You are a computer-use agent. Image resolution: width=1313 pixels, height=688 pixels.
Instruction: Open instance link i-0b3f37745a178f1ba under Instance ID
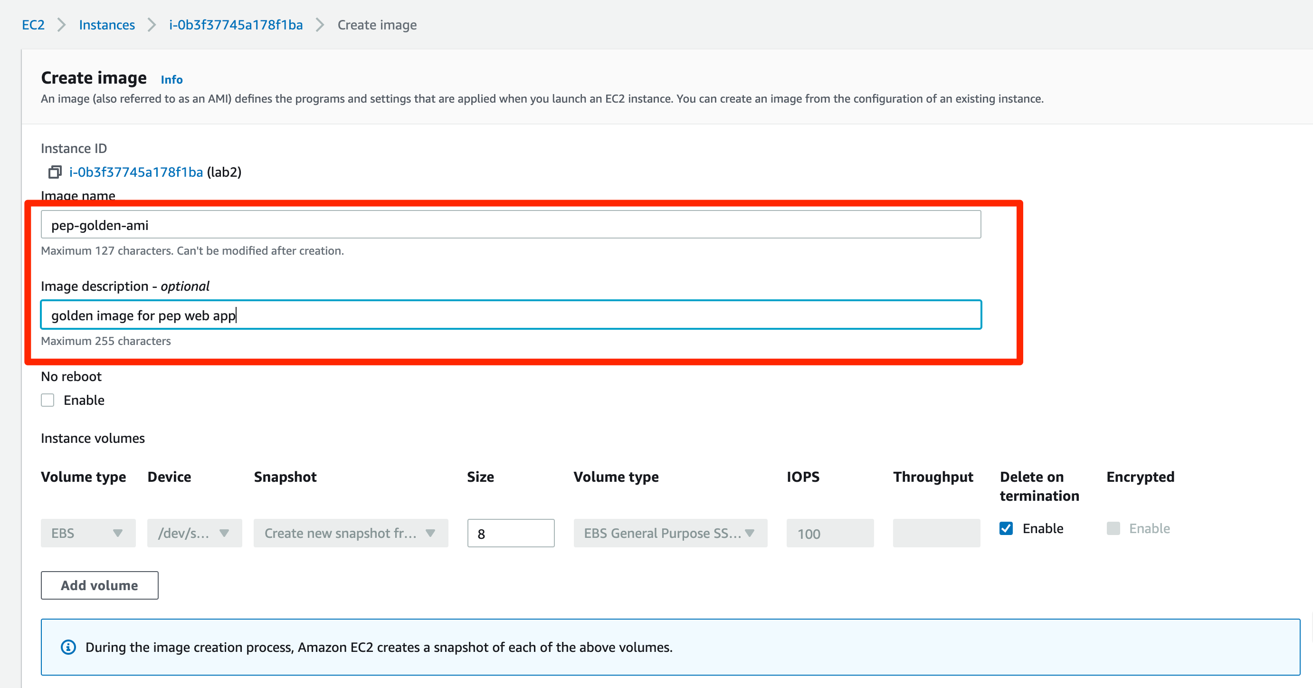click(x=136, y=172)
